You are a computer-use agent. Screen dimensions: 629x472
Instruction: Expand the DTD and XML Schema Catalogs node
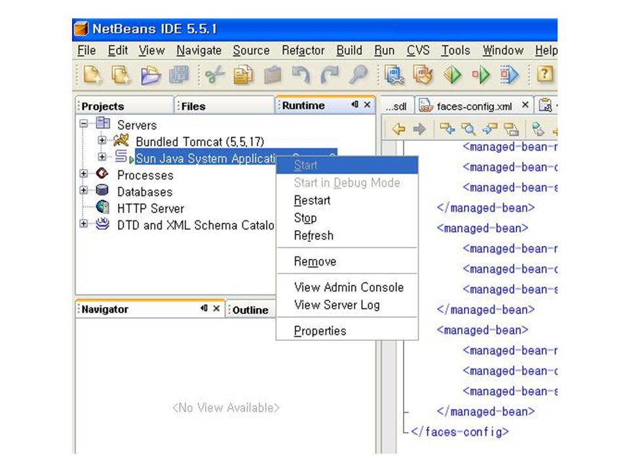pyautogui.click(x=83, y=224)
